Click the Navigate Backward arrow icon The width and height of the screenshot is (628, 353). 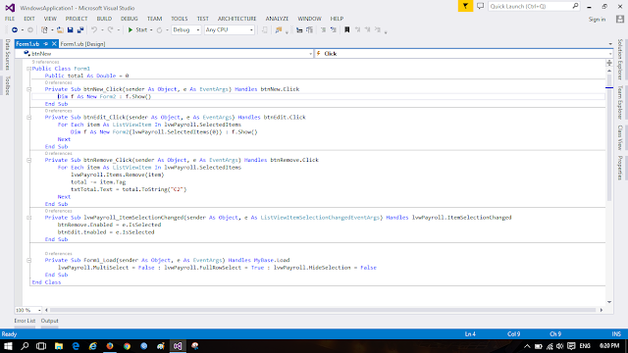pos(15,30)
